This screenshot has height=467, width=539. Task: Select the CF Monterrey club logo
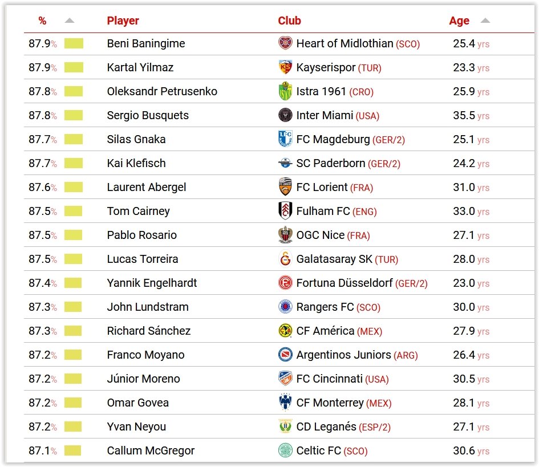[285, 403]
